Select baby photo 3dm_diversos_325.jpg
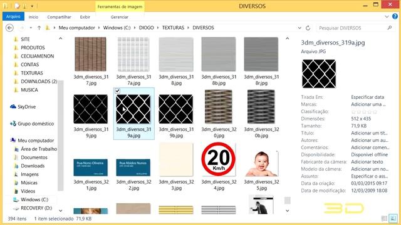Image resolution: width=401 pixels, height=225 pixels. pos(261,163)
